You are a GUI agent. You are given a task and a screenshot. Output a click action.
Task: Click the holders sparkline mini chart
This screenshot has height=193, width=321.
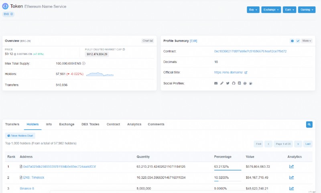tap(100, 74)
